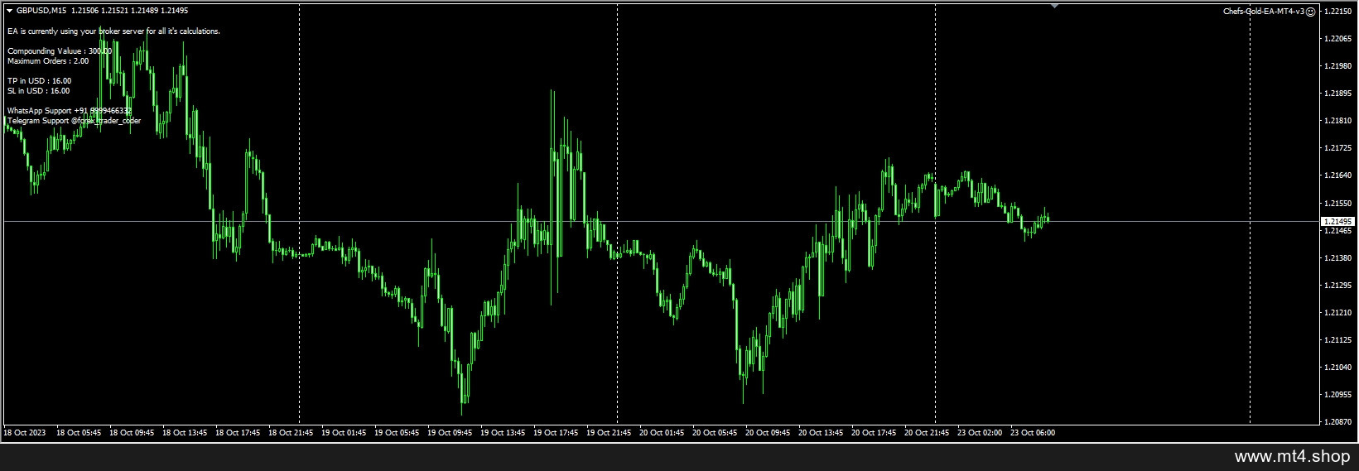The width and height of the screenshot is (1359, 471).
Task: Click the 1.21040 price scale label
Action: click(1338, 368)
